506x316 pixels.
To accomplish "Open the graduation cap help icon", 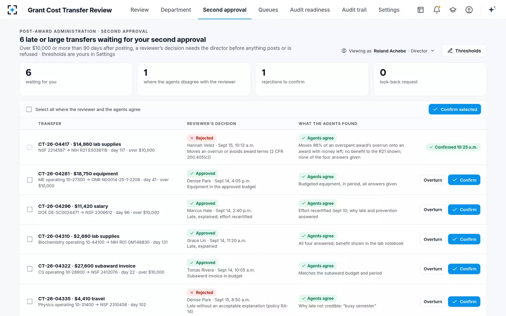I will pos(453,10).
